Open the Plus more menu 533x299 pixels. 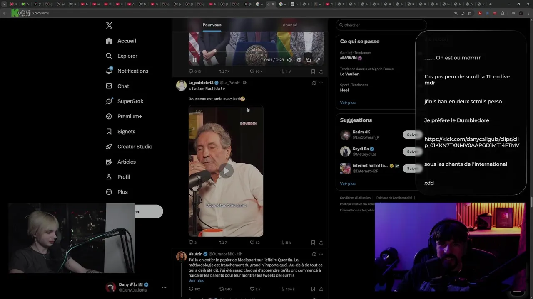pos(117,192)
